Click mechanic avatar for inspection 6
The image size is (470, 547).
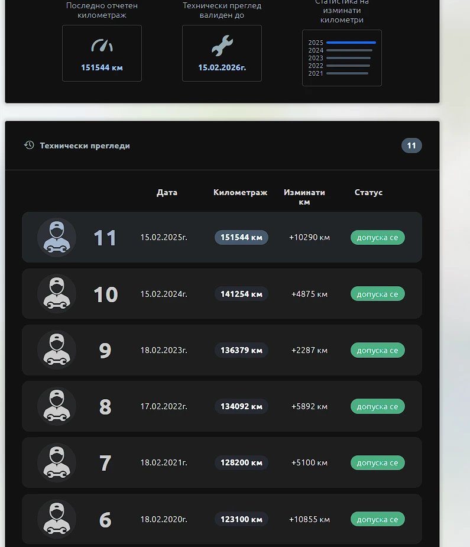tap(57, 519)
